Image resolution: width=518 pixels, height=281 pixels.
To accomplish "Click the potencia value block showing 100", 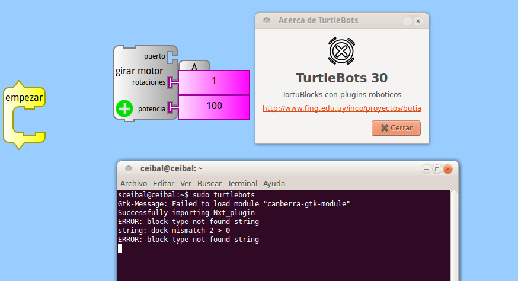I will point(214,107).
